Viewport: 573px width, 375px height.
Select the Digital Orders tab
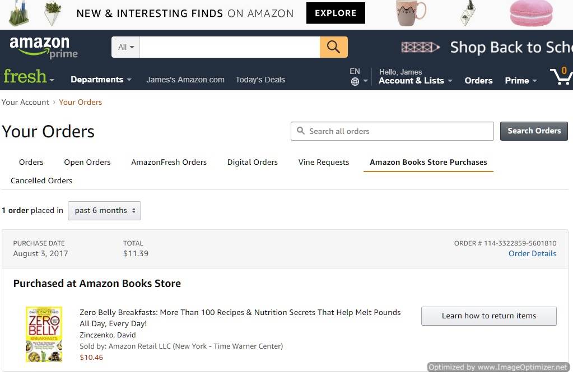[x=253, y=162]
